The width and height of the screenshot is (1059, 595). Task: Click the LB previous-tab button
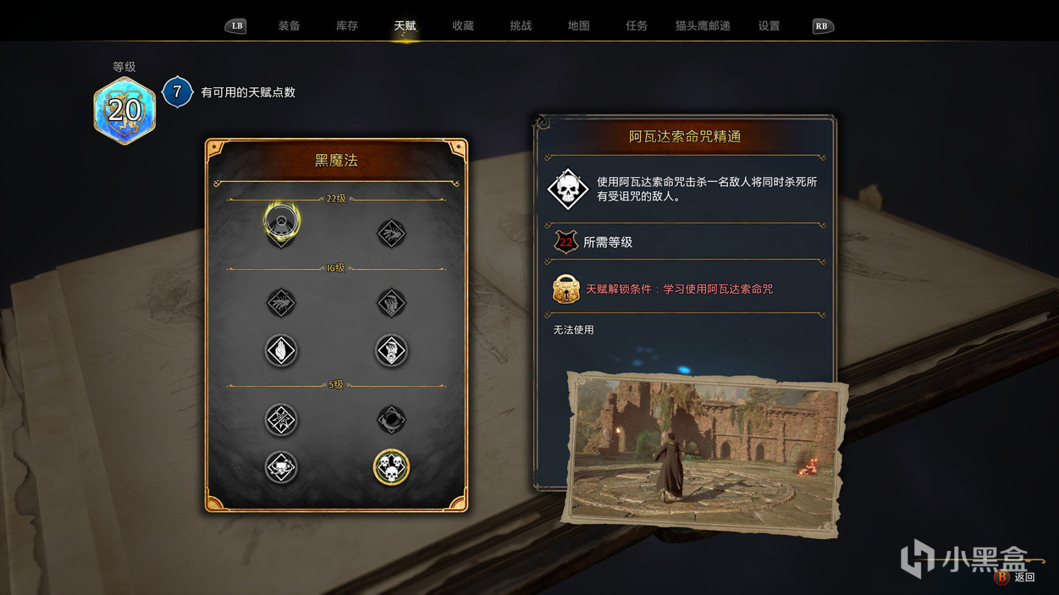236,26
